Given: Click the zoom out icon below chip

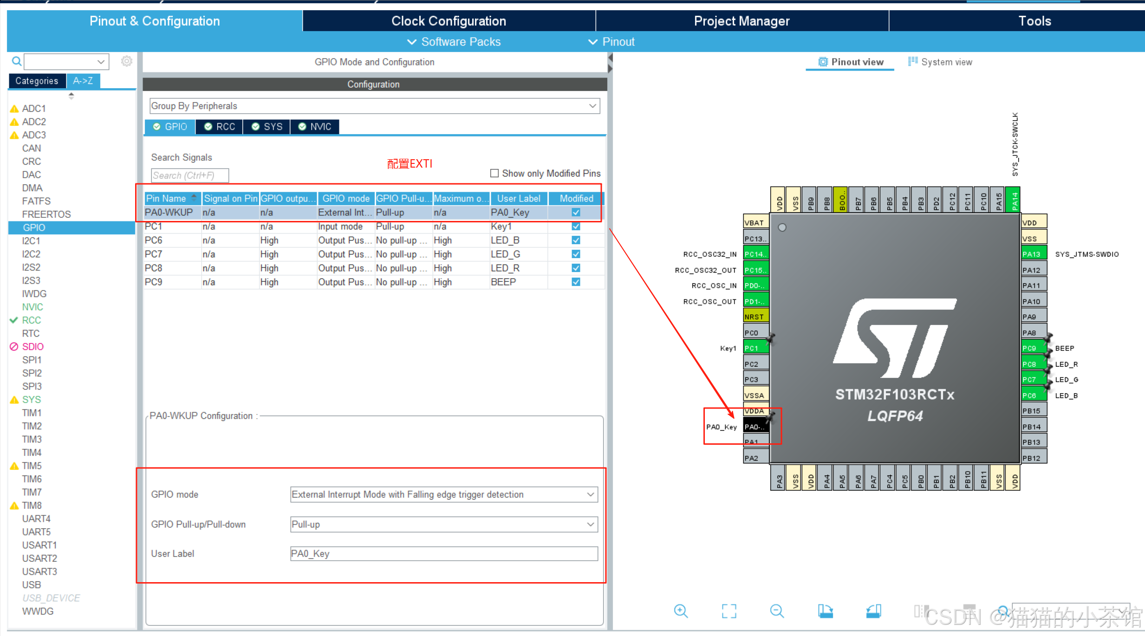Looking at the screenshot, I should pyautogui.click(x=777, y=611).
